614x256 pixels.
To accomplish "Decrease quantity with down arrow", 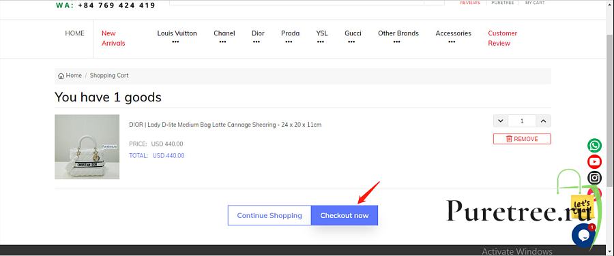I will (501, 121).
